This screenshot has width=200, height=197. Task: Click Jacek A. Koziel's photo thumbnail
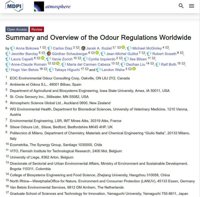[x=83, y=48]
